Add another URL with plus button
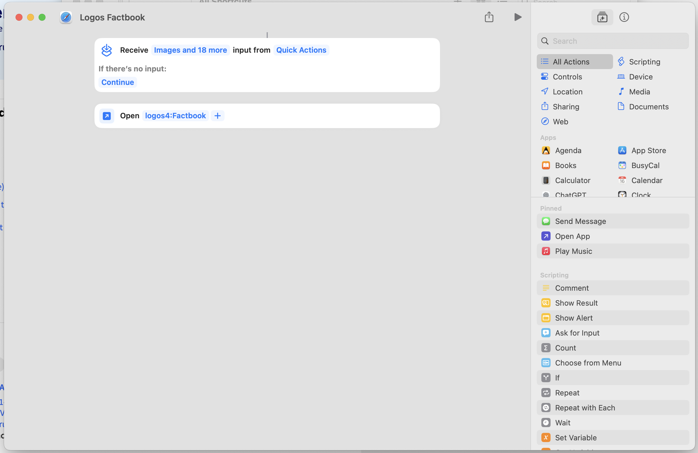The height and width of the screenshot is (453, 698). click(x=217, y=116)
